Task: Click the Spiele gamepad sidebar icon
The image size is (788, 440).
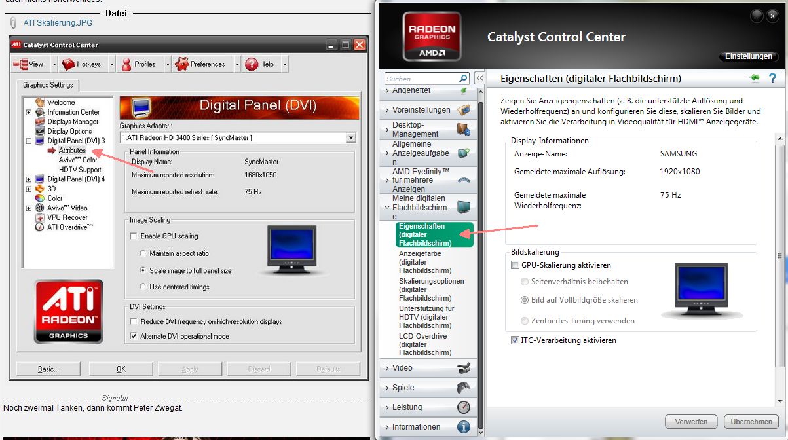Action: pyautogui.click(x=464, y=388)
